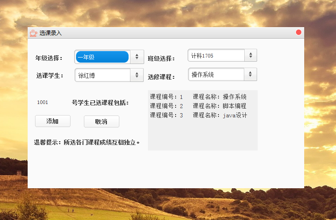The width and height of the screenshot is (336, 220).
Task: Click the 选课录入 window title
Action: click(x=51, y=33)
